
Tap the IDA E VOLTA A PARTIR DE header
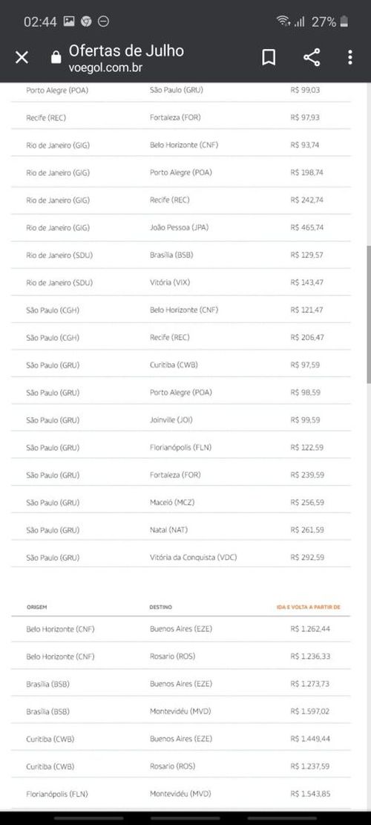click(309, 607)
